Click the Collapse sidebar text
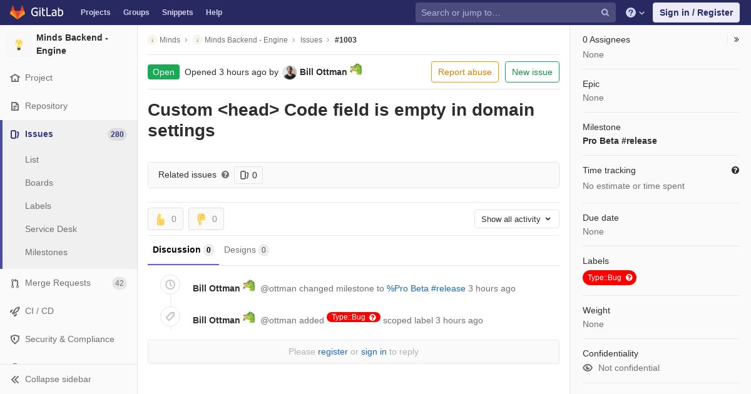 [x=58, y=380]
